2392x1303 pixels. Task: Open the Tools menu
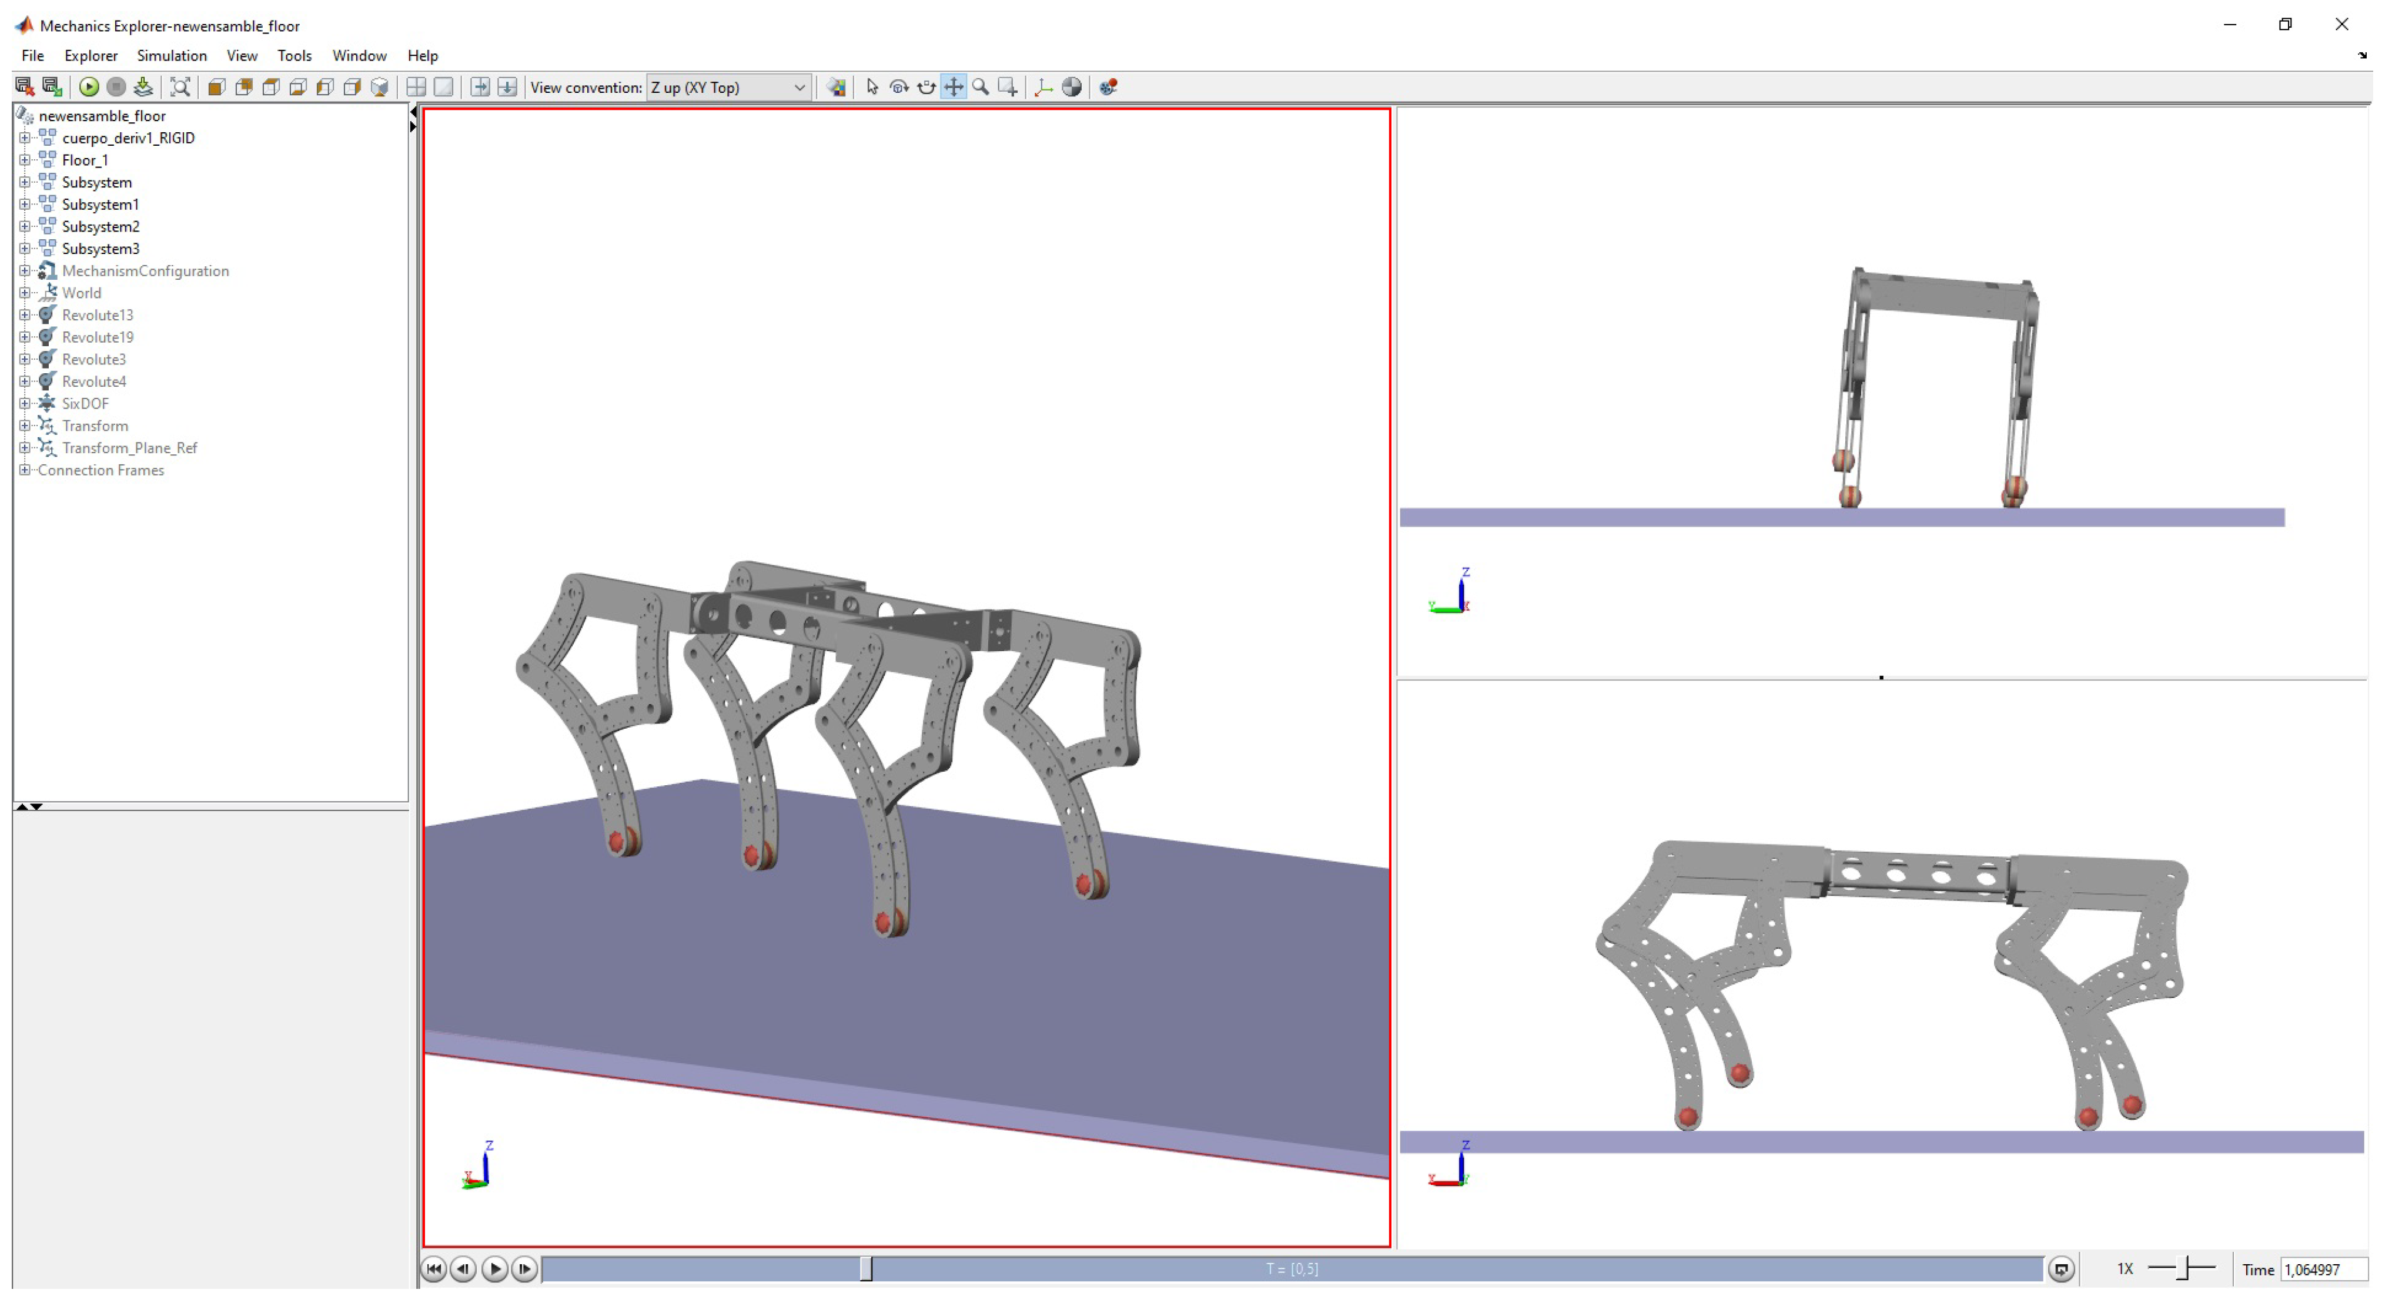point(295,56)
